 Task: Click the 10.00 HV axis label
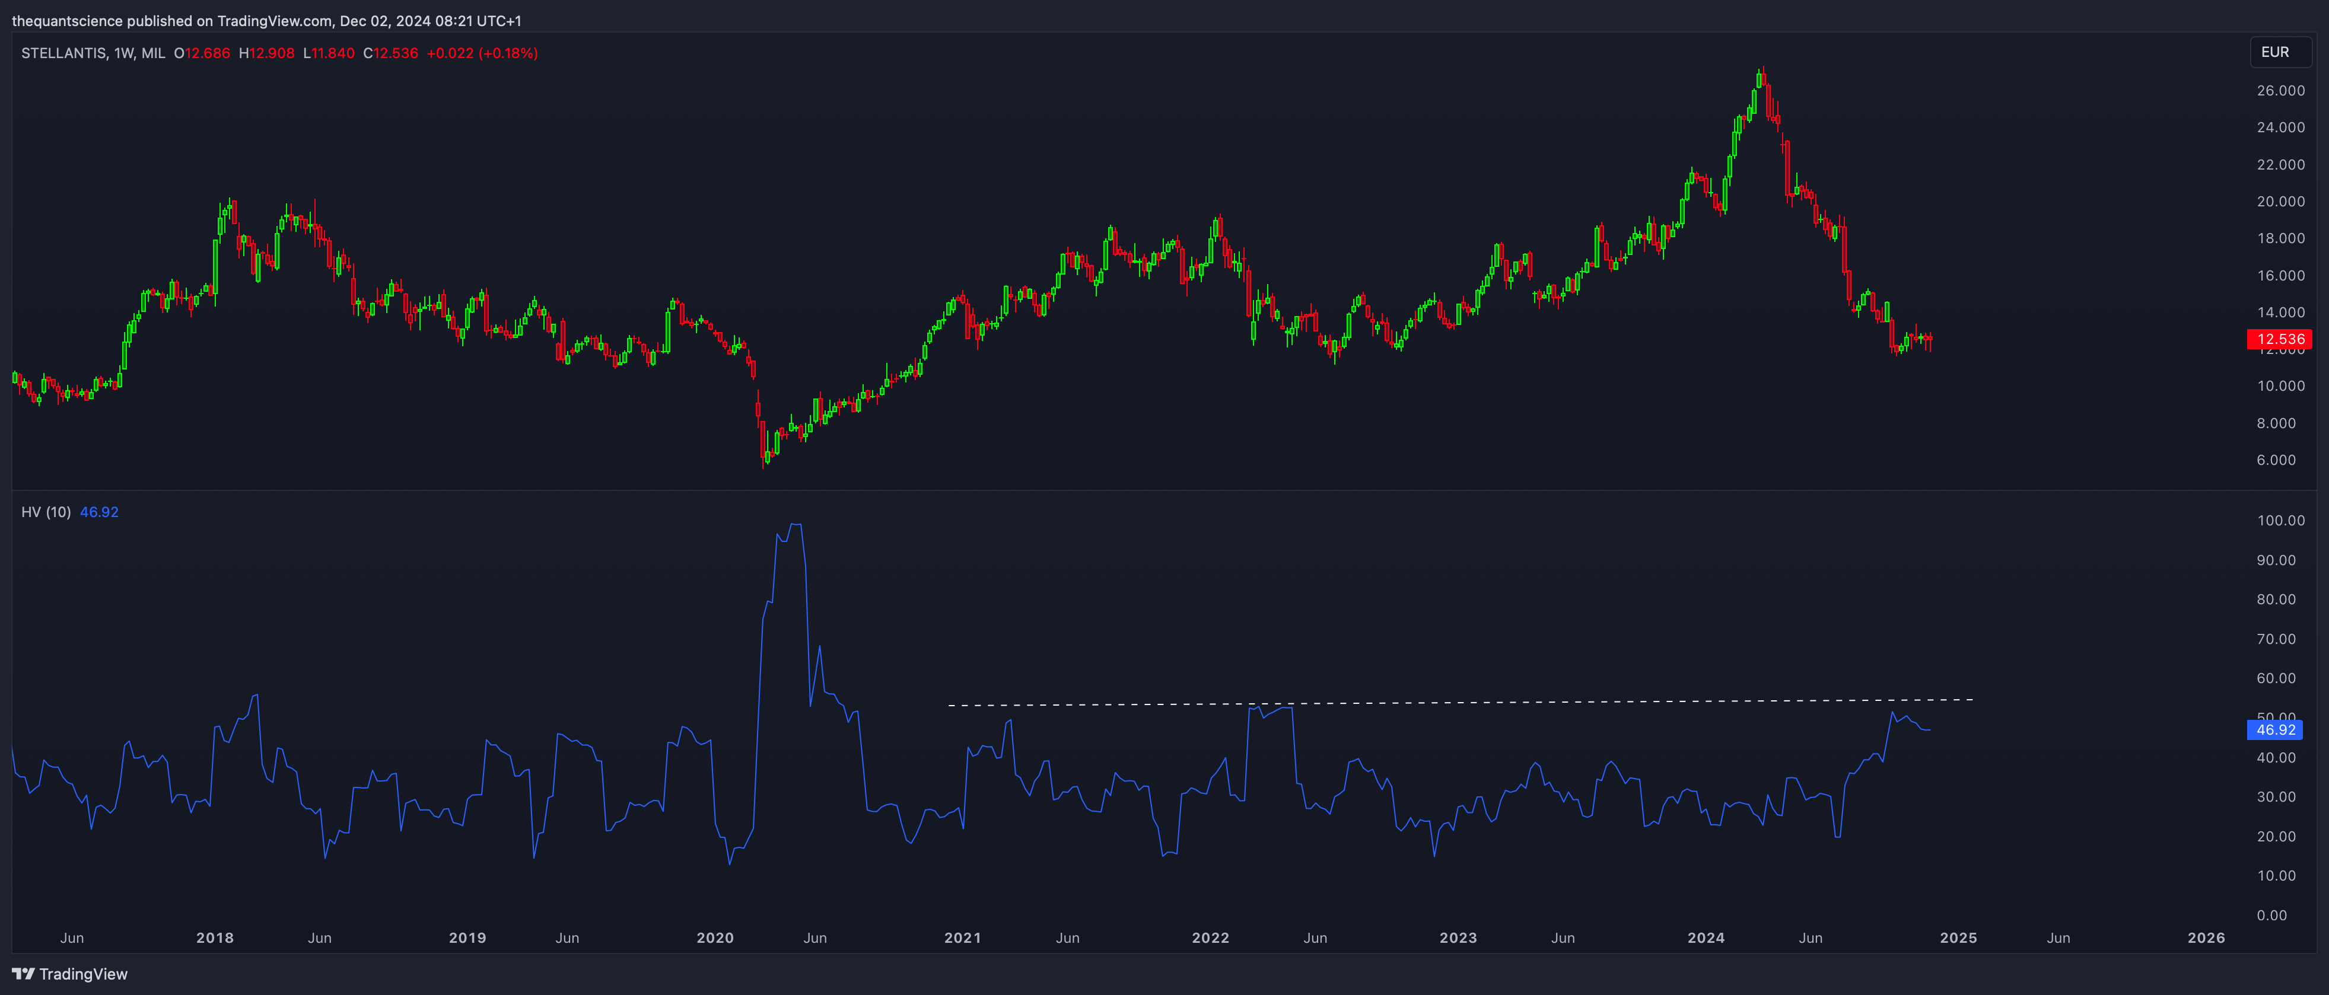pyautogui.click(x=2276, y=876)
